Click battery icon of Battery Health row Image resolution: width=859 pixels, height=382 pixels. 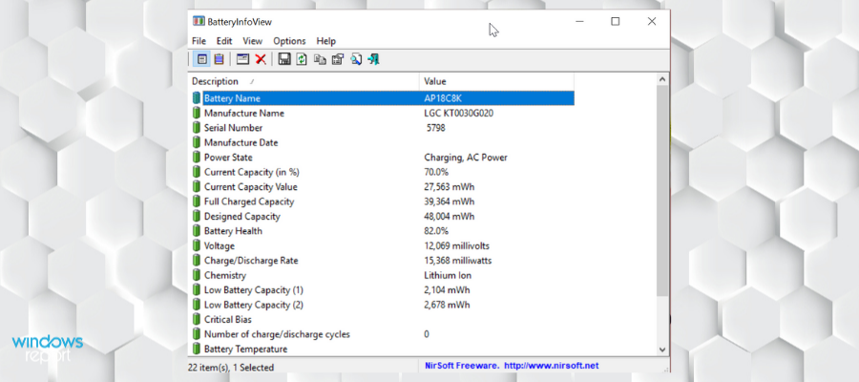(x=197, y=231)
